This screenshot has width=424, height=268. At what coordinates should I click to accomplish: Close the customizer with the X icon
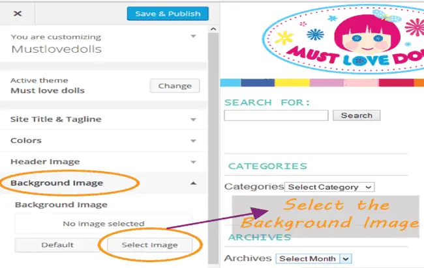(18, 14)
